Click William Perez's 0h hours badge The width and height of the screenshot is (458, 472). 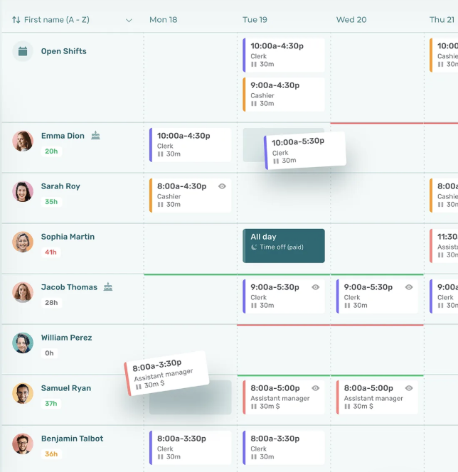pos(49,353)
